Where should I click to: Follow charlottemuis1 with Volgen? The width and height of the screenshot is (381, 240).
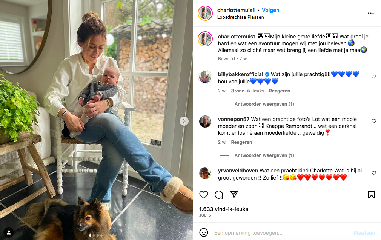(270, 10)
